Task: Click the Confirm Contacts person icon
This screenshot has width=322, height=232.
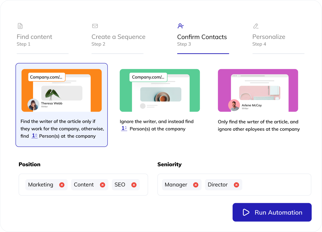Action: tap(181, 26)
